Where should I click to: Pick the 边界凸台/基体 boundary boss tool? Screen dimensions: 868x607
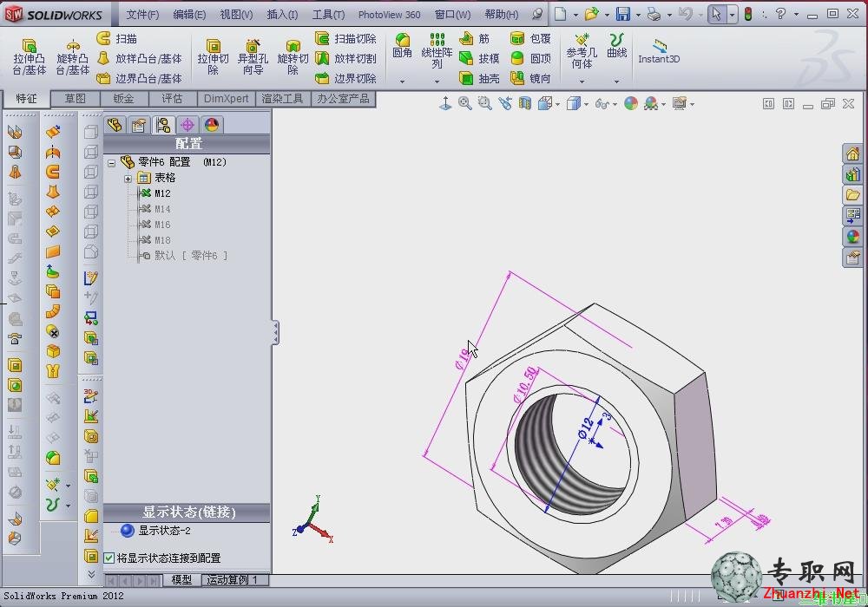click(139, 79)
